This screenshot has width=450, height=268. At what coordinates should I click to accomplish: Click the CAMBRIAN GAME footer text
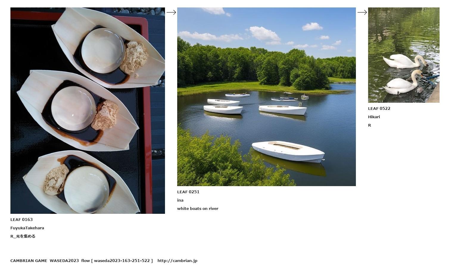(x=29, y=261)
